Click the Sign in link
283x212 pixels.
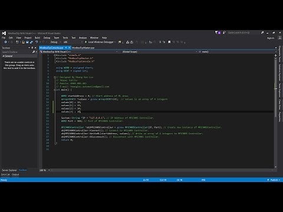pos(271,38)
